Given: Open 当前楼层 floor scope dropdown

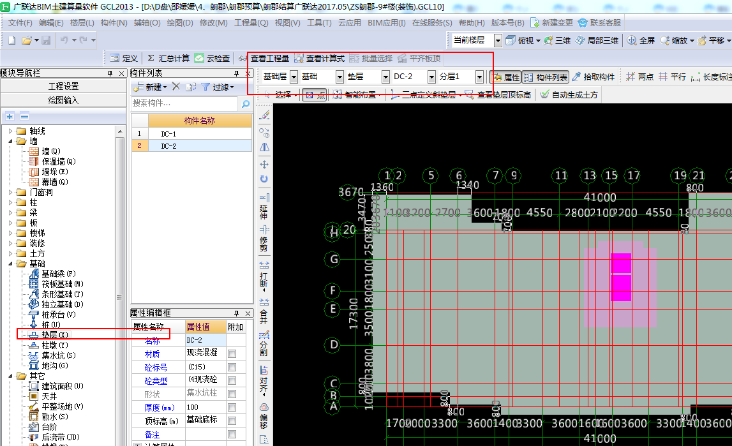Looking at the screenshot, I should point(498,41).
